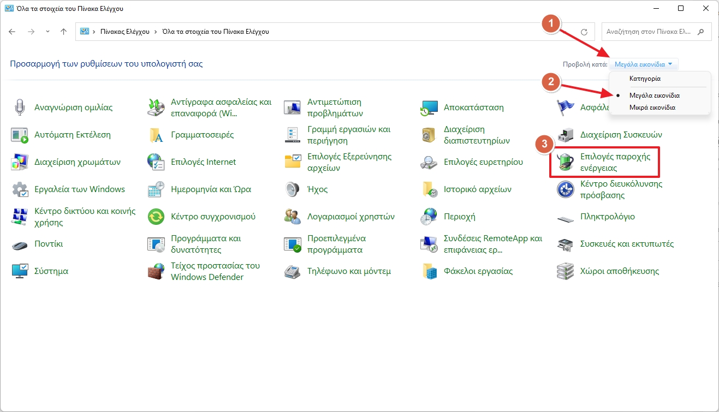Open Κέντρο συγχρονισμού green sync icon
719x412 pixels.
pyautogui.click(x=156, y=217)
